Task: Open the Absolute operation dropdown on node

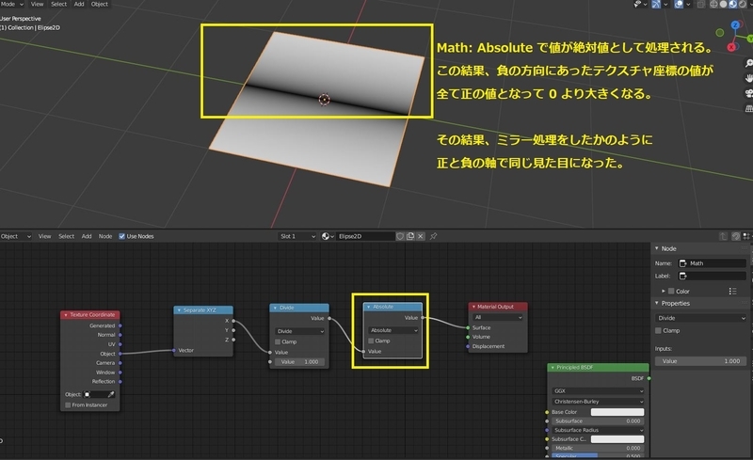Action: pyautogui.click(x=393, y=330)
